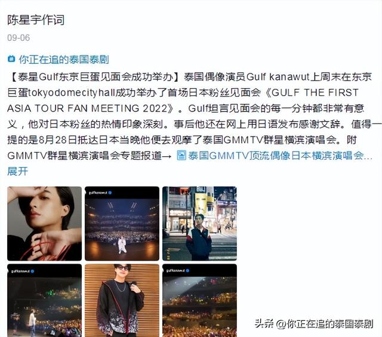The image size is (382, 337).
Task: Open the concert crowd photo with stage performer
Action: click(45, 301)
